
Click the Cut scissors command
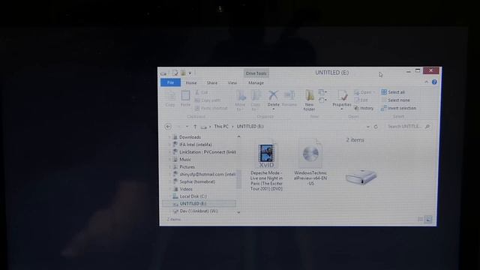(202, 92)
